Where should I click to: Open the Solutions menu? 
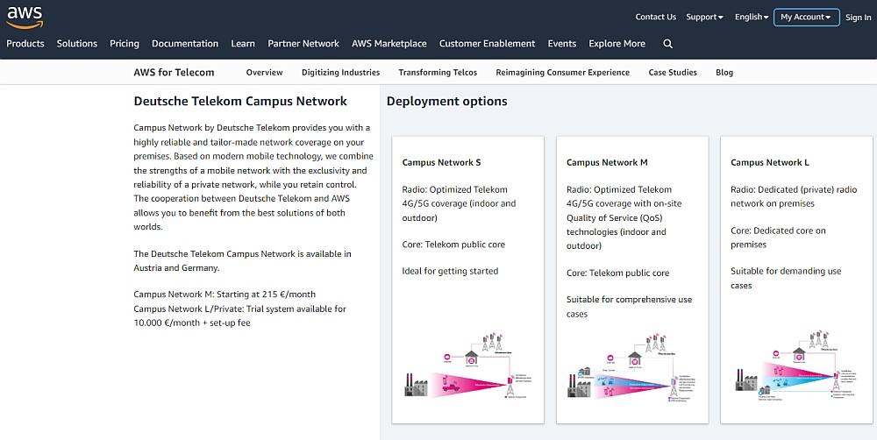pos(76,44)
